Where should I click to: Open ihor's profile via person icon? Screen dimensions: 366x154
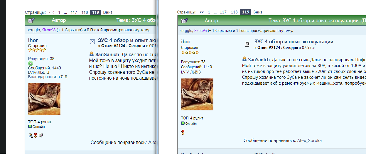[30, 135]
